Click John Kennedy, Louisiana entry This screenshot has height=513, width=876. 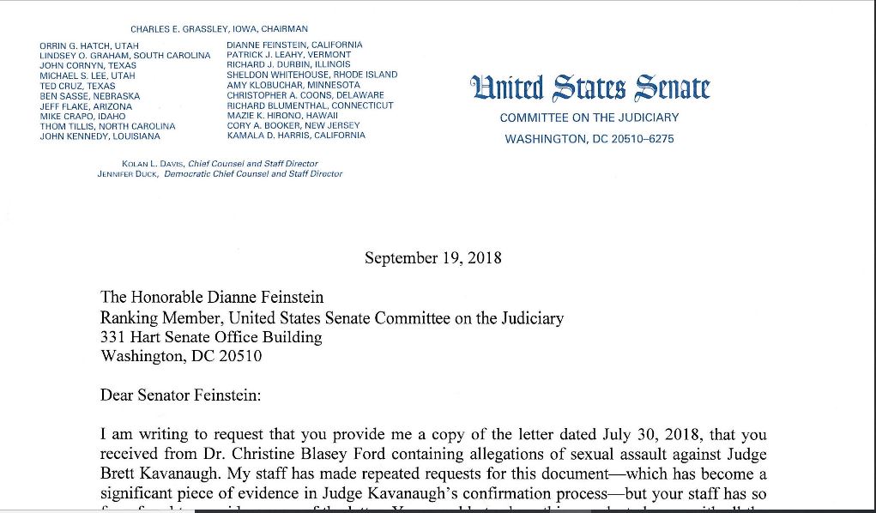(x=100, y=136)
